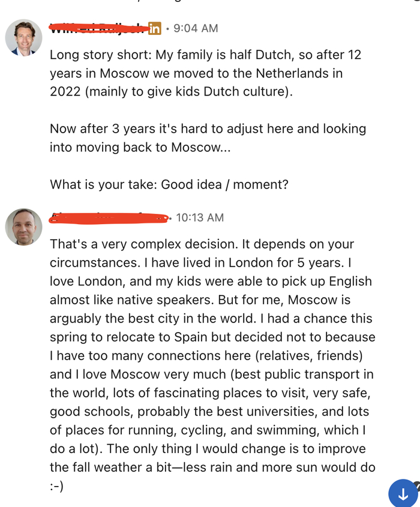The image size is (420, 507).
Task: Click the second sender's redacted name
Action: tap(108, 217)
